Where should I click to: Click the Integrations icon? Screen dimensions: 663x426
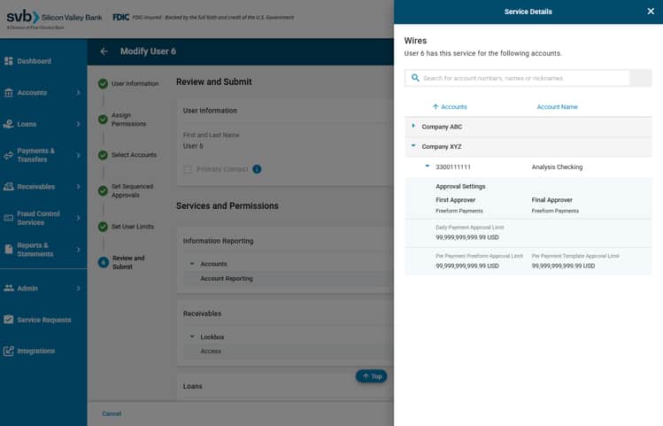coord(9,351)
